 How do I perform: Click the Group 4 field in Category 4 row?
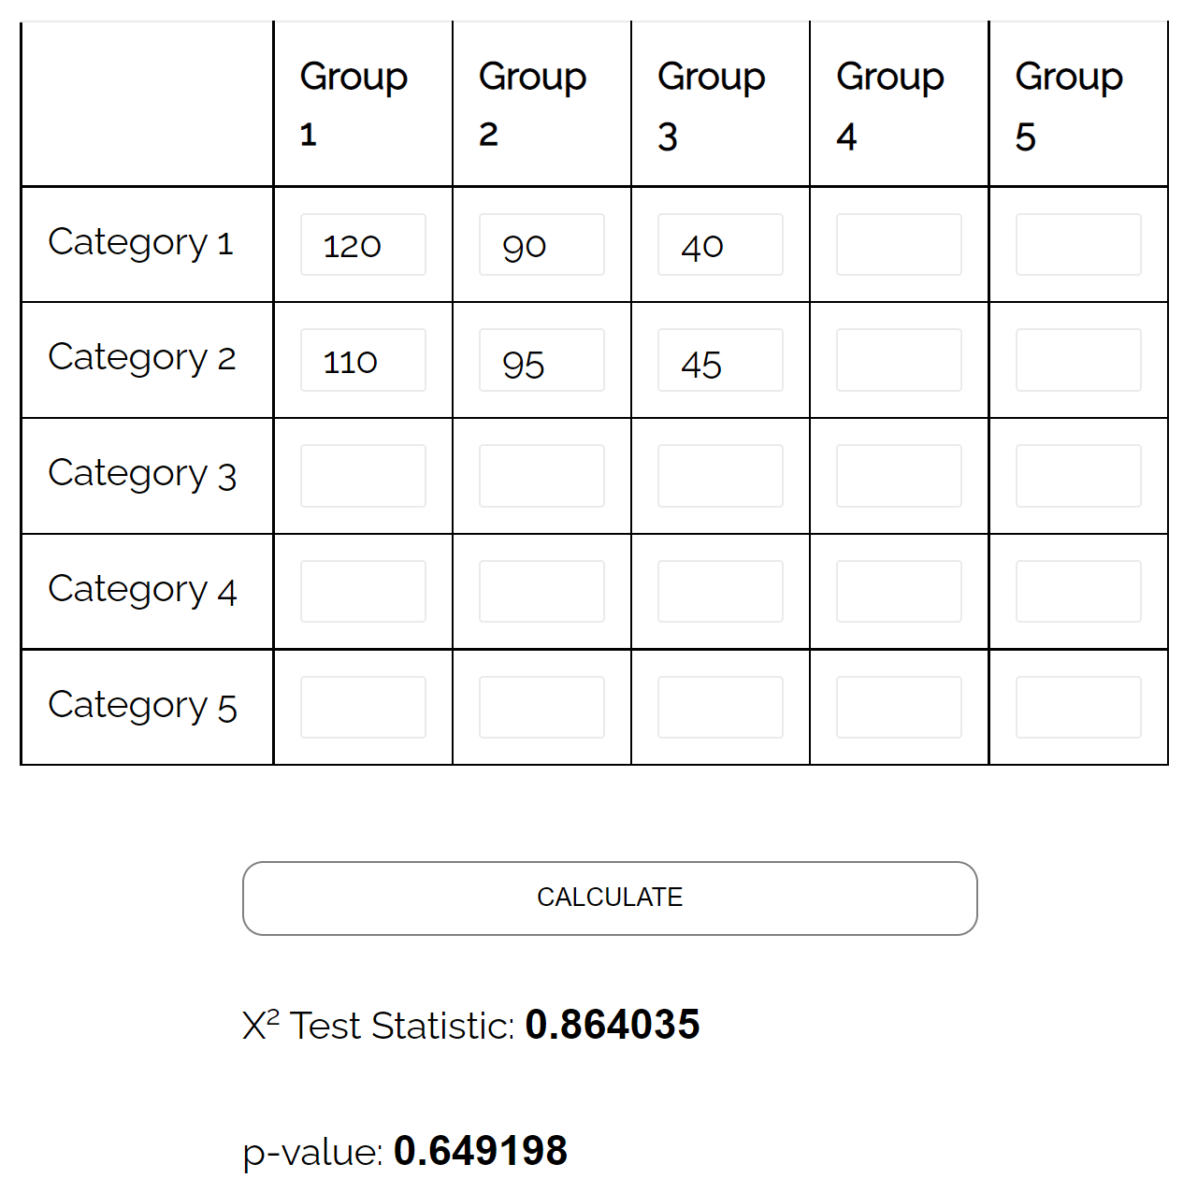click(x=898, y=590)
